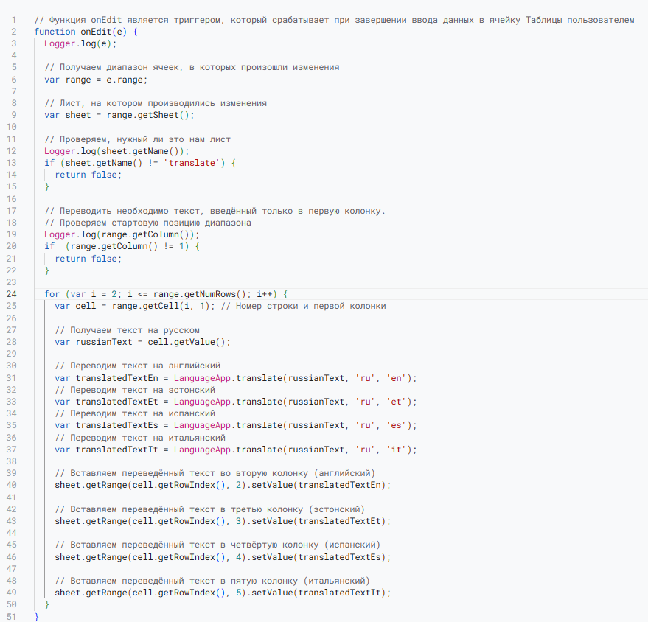The image size is (648, 622).
Task: Click comment about четвёртую колонку (испанский)
Action: click(217, 545)
